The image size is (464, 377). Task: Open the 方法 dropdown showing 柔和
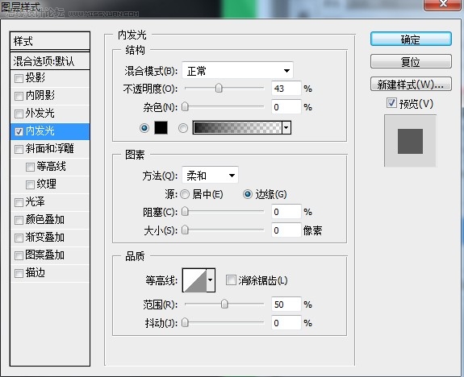(x=210, y=176)
